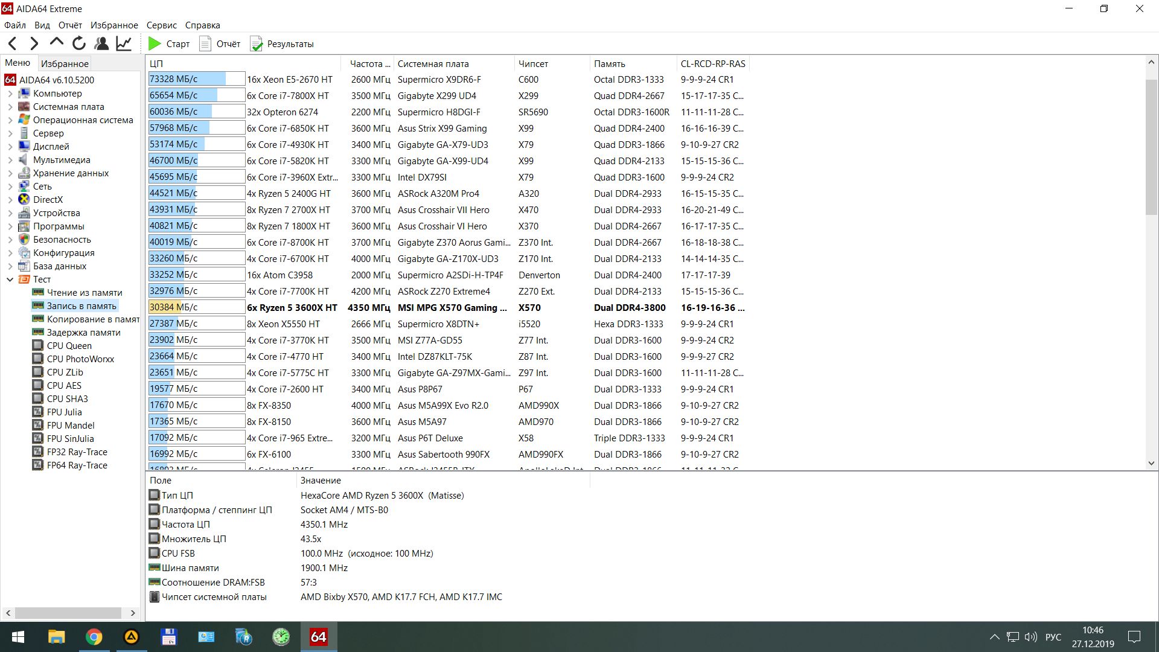Click the sidebar horizontal scrollbar right arrow
Viewport: 1159px width, 652px height.
click(x=133, y=613)
